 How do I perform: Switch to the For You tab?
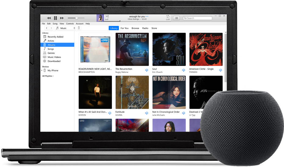tap(124, 28)
